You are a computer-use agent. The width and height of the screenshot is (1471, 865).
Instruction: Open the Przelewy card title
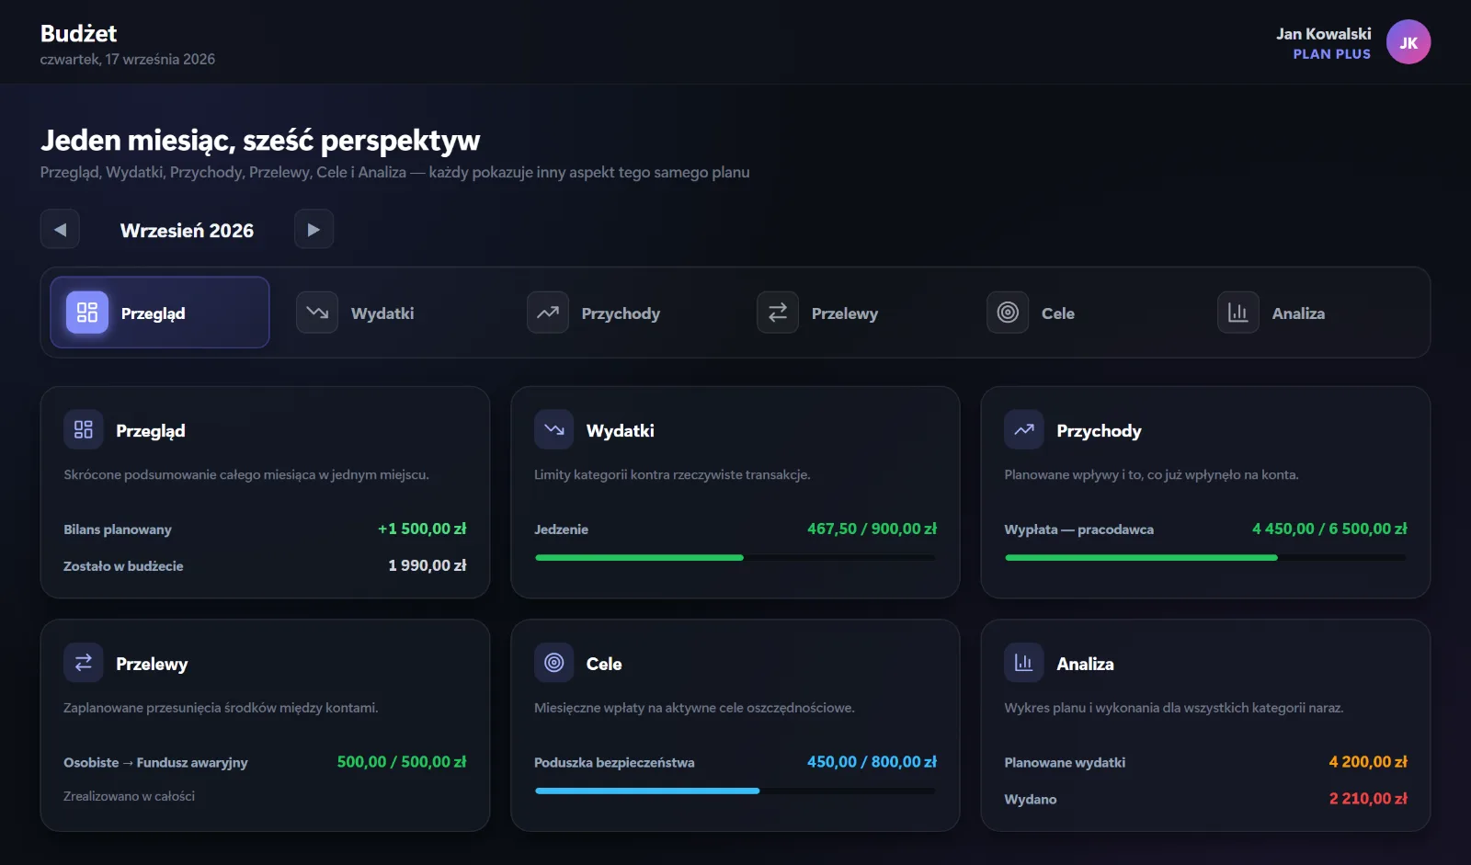coord(152,665)
